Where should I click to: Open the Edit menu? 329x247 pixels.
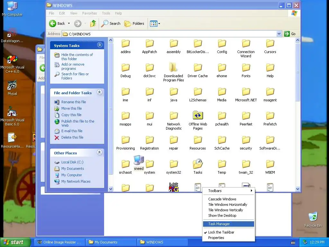62,13
